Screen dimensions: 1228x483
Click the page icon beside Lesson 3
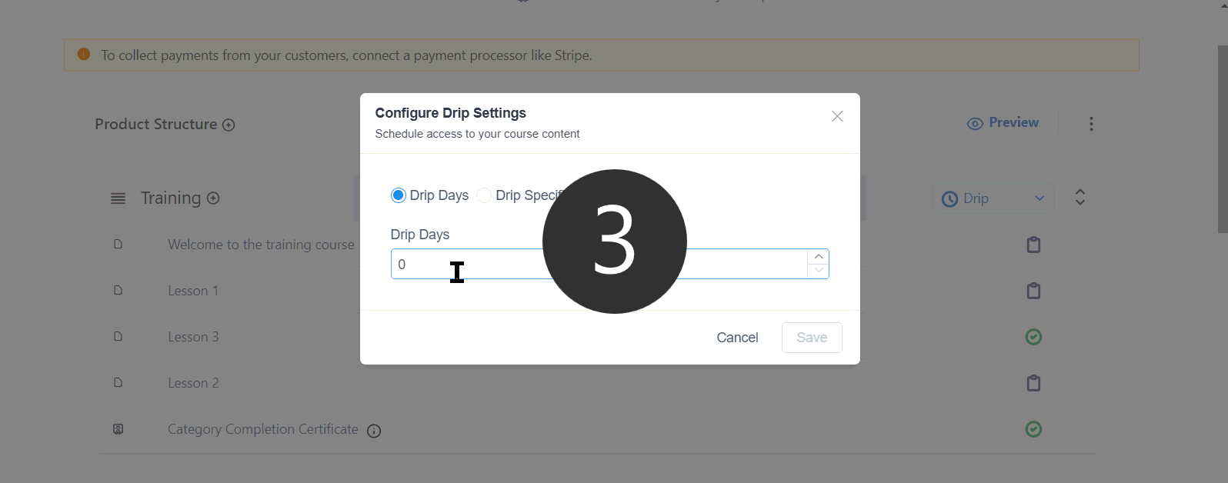118,336
